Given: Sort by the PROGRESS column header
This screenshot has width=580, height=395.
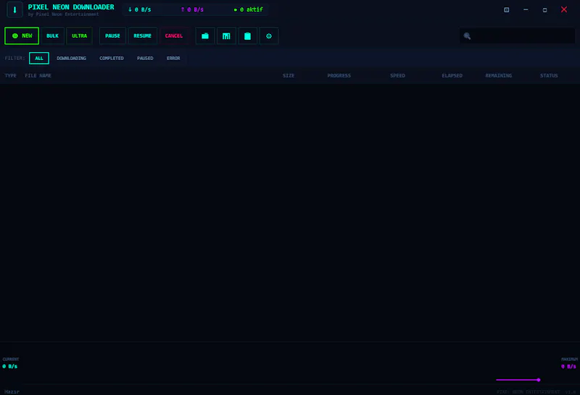Looking at the screenshot, I should [339, 76].
